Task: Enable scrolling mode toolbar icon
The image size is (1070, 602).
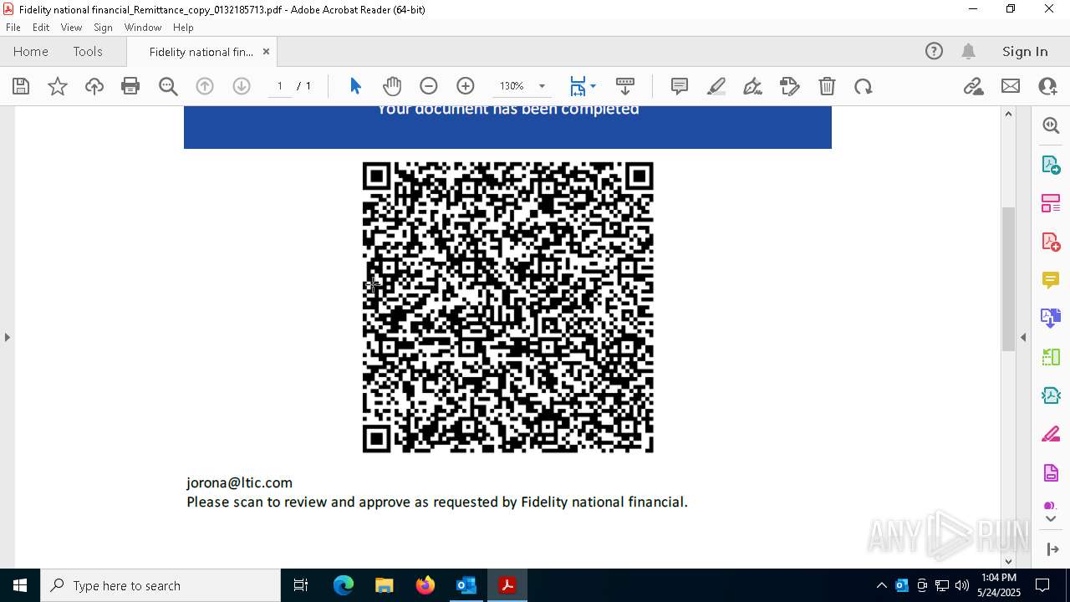Action: point(625,86)
